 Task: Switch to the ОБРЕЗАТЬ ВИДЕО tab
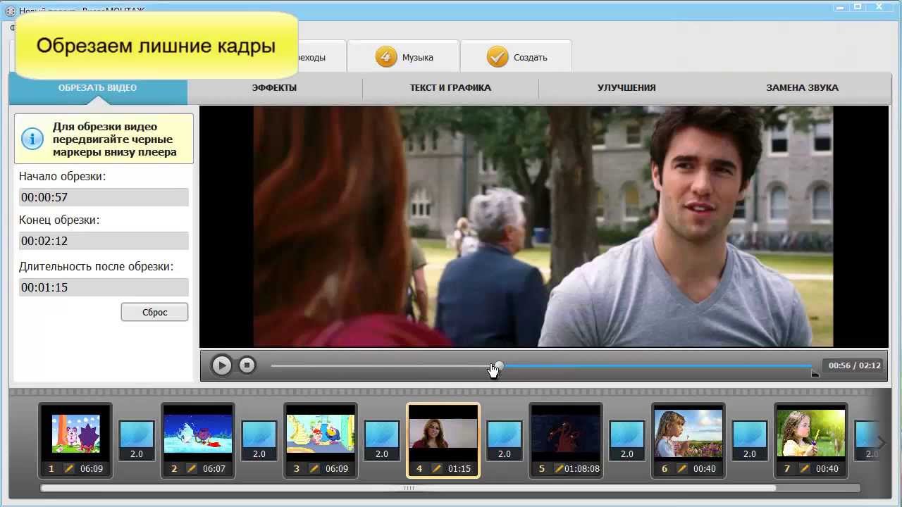pos(98,88)
